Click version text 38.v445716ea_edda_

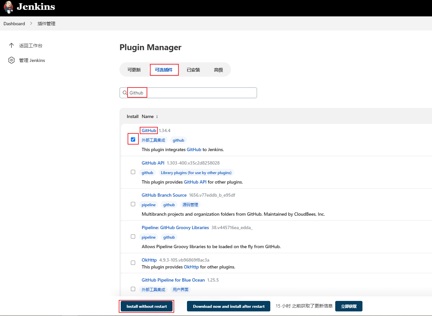click(232, 227)
